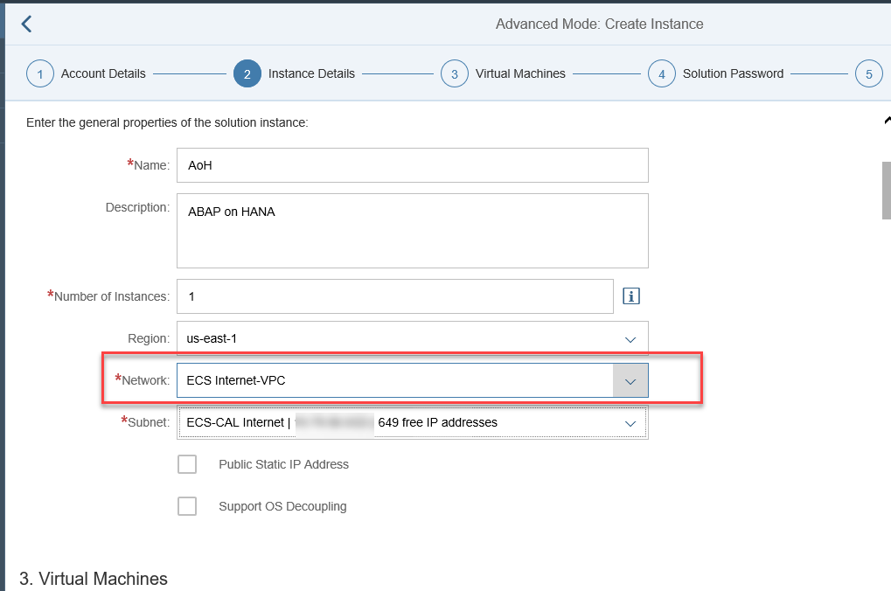The width and height of the screenshot is (891, 591).
Task: Click the Number of Instances info icon
Action: pos(630,296)
